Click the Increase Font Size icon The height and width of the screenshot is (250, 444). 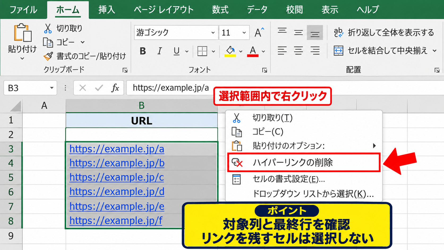click(259, 32)
